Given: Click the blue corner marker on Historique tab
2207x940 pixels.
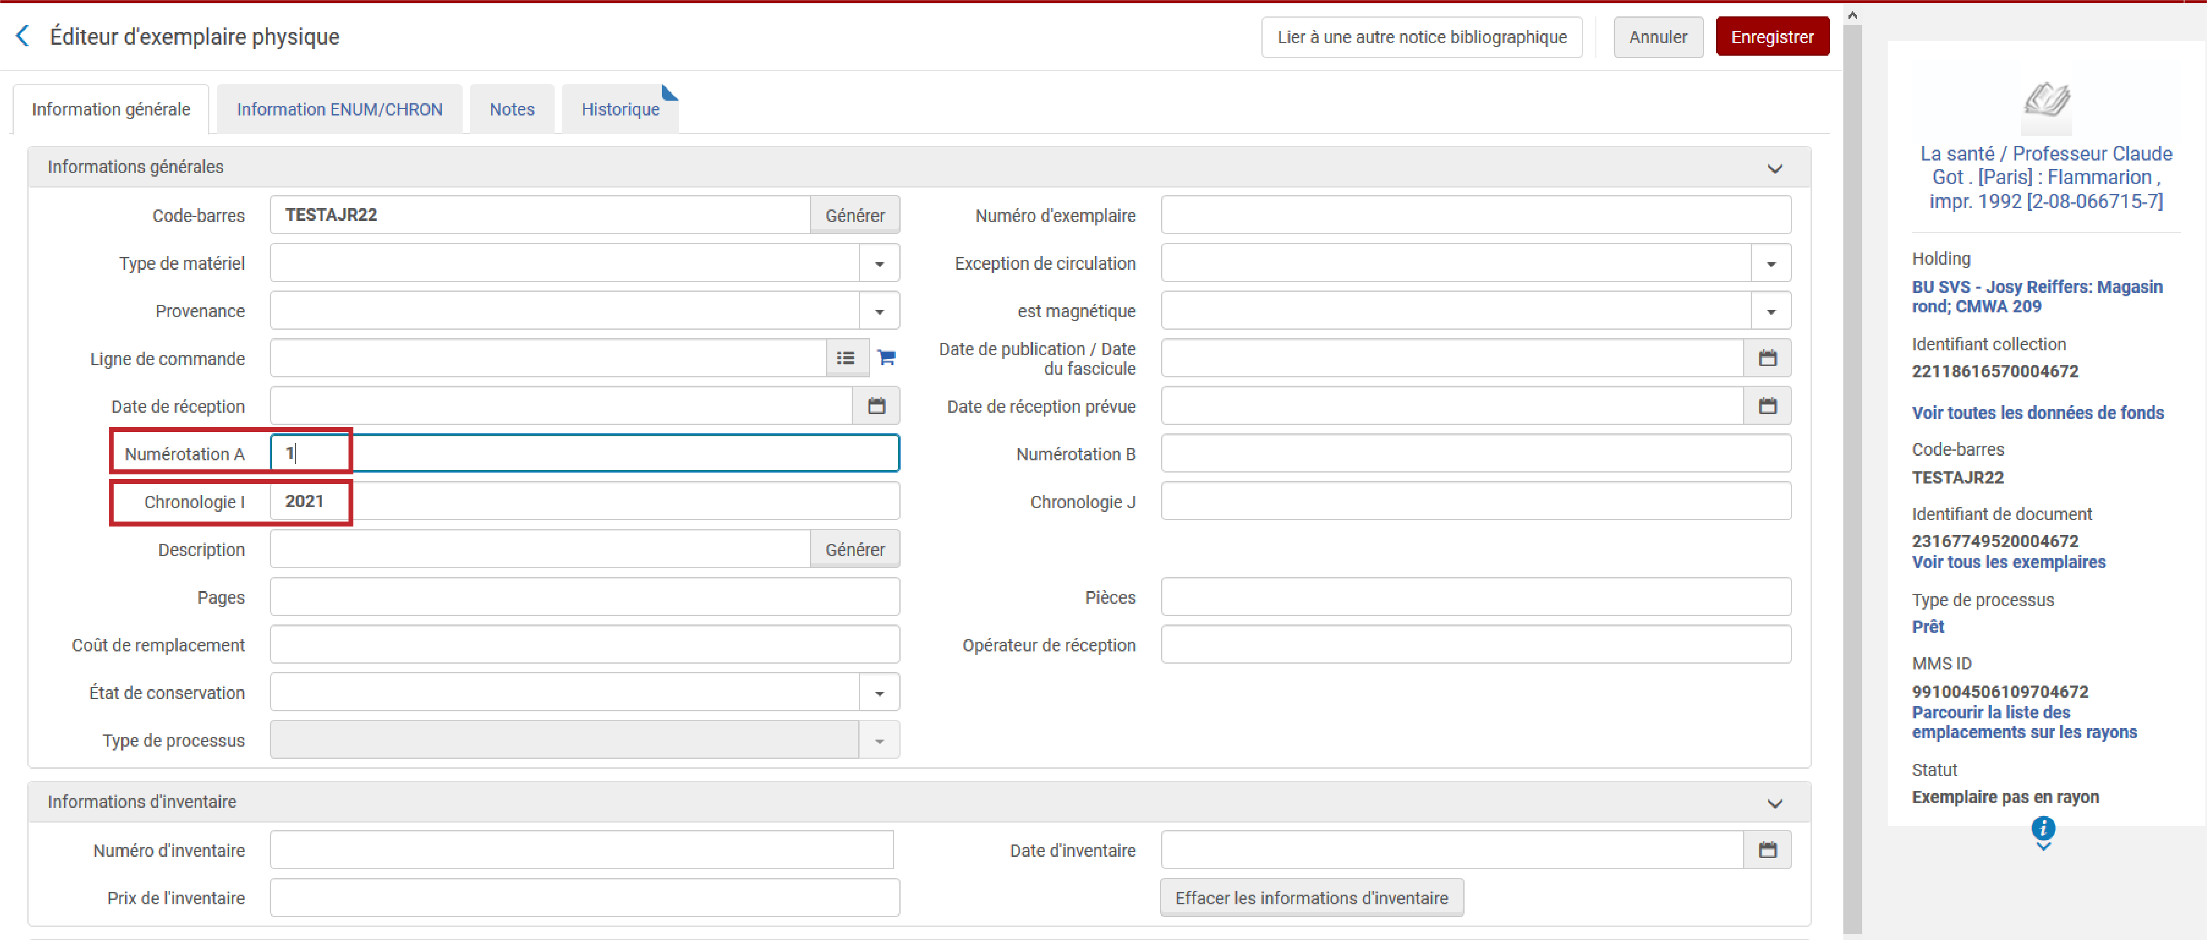Looking at the screenshot, I should point(669,92).
